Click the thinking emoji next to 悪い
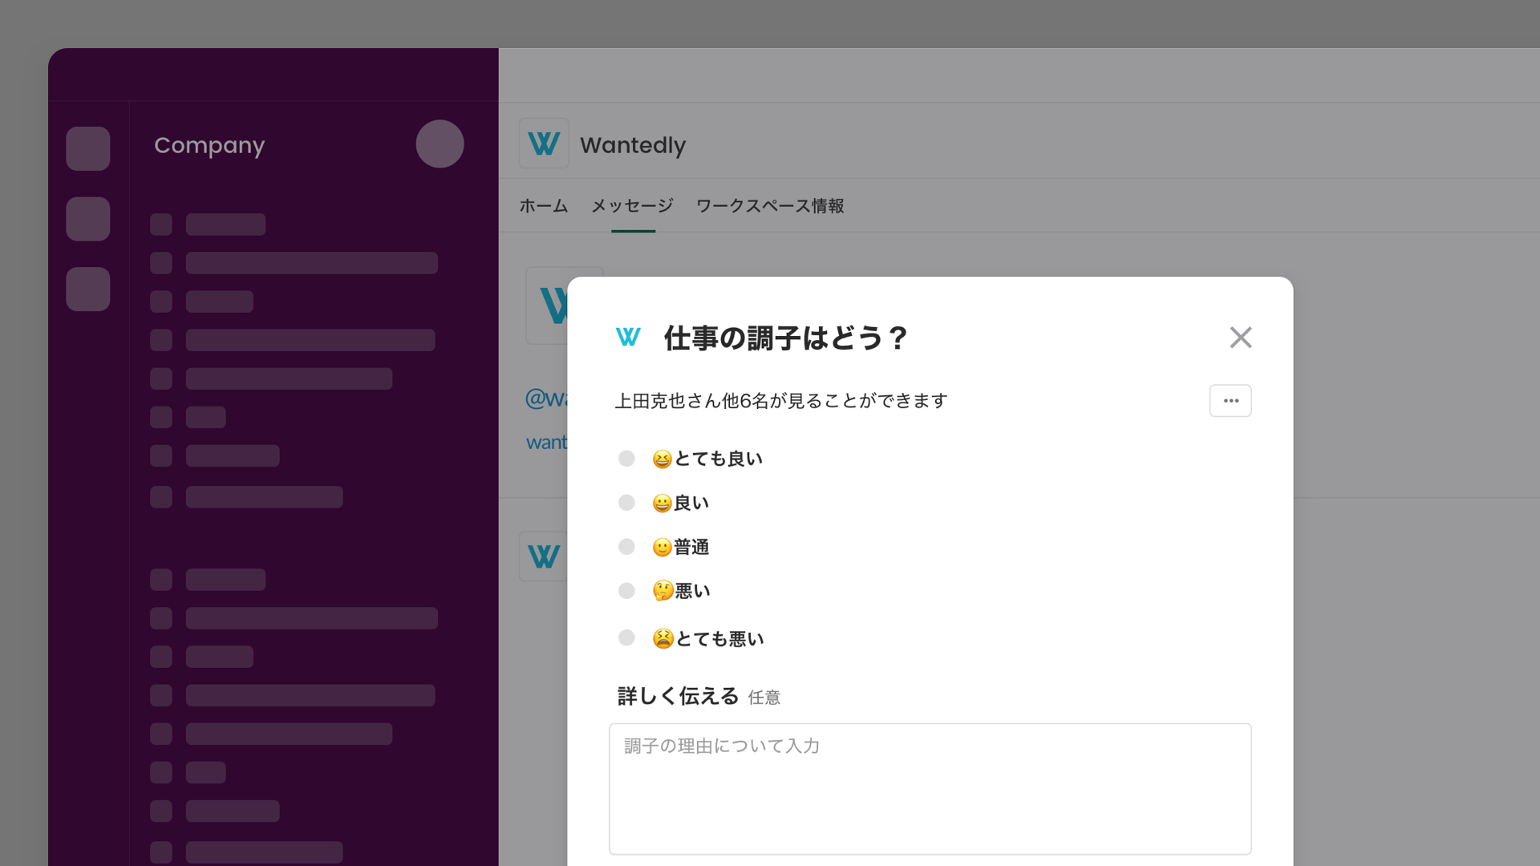The image size is (1540, 866). 663,591
